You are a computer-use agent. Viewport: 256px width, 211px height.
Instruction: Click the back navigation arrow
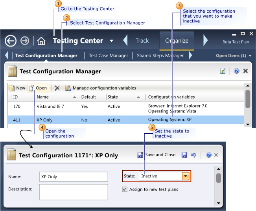pos(11,41)
